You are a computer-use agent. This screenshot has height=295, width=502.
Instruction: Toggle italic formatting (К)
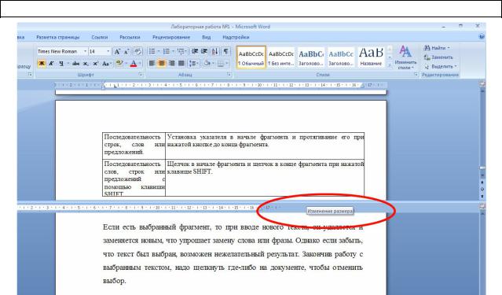click(x=51, y=64)
